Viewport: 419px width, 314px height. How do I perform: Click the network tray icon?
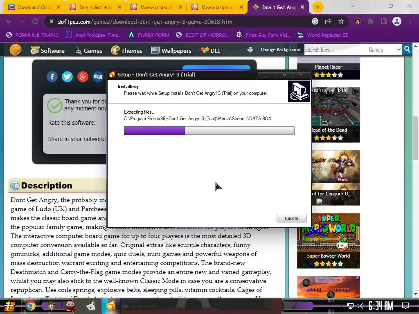350,306
